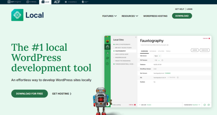The height and width of the screenshot is (115, 217).
Task: Click the Download for Free button
Action: coord(29,94)
